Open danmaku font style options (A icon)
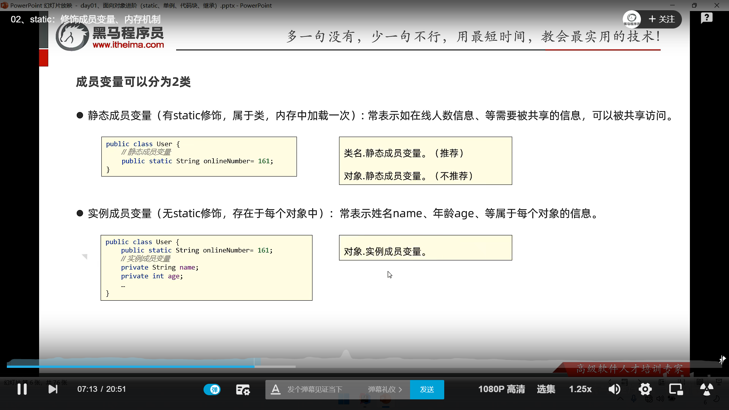This screenshot has height=410, width=729. [276, 389]
